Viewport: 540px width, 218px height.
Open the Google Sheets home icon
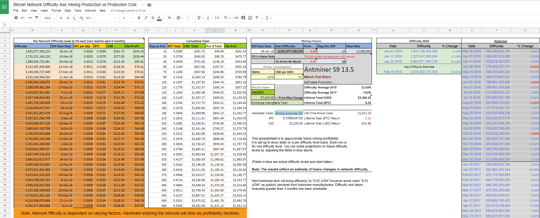click(5, 7)
